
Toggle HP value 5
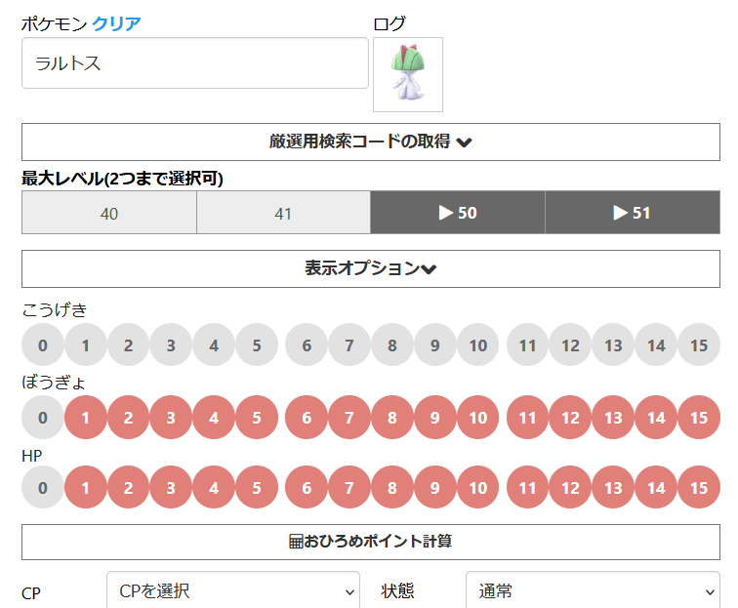click(x=257, y=487)
